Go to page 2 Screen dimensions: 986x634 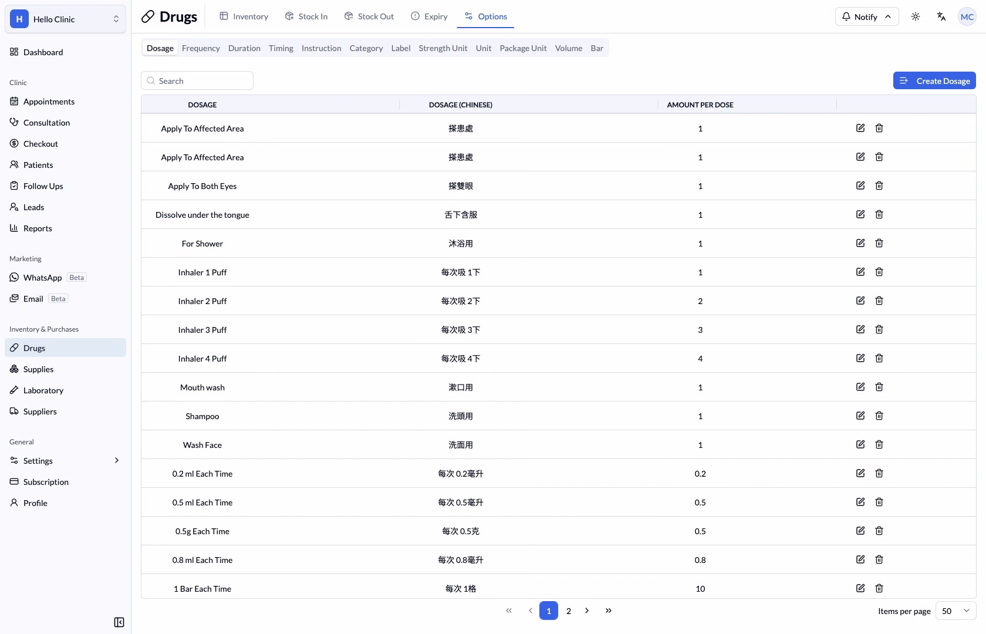(x=569, y=611)
